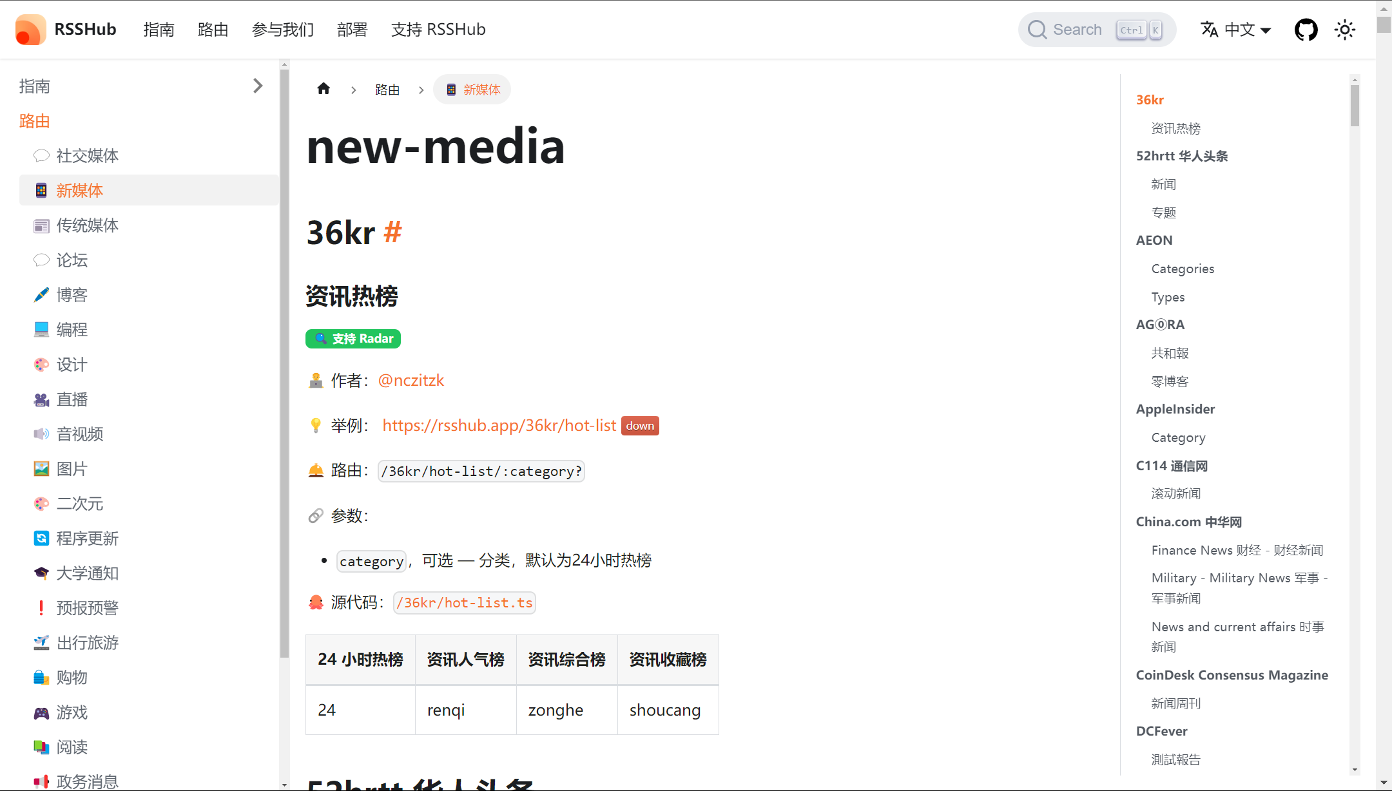Click the 论坛 speech bubble icon
Screen dimensions: 1392x791
click(41, 260)
